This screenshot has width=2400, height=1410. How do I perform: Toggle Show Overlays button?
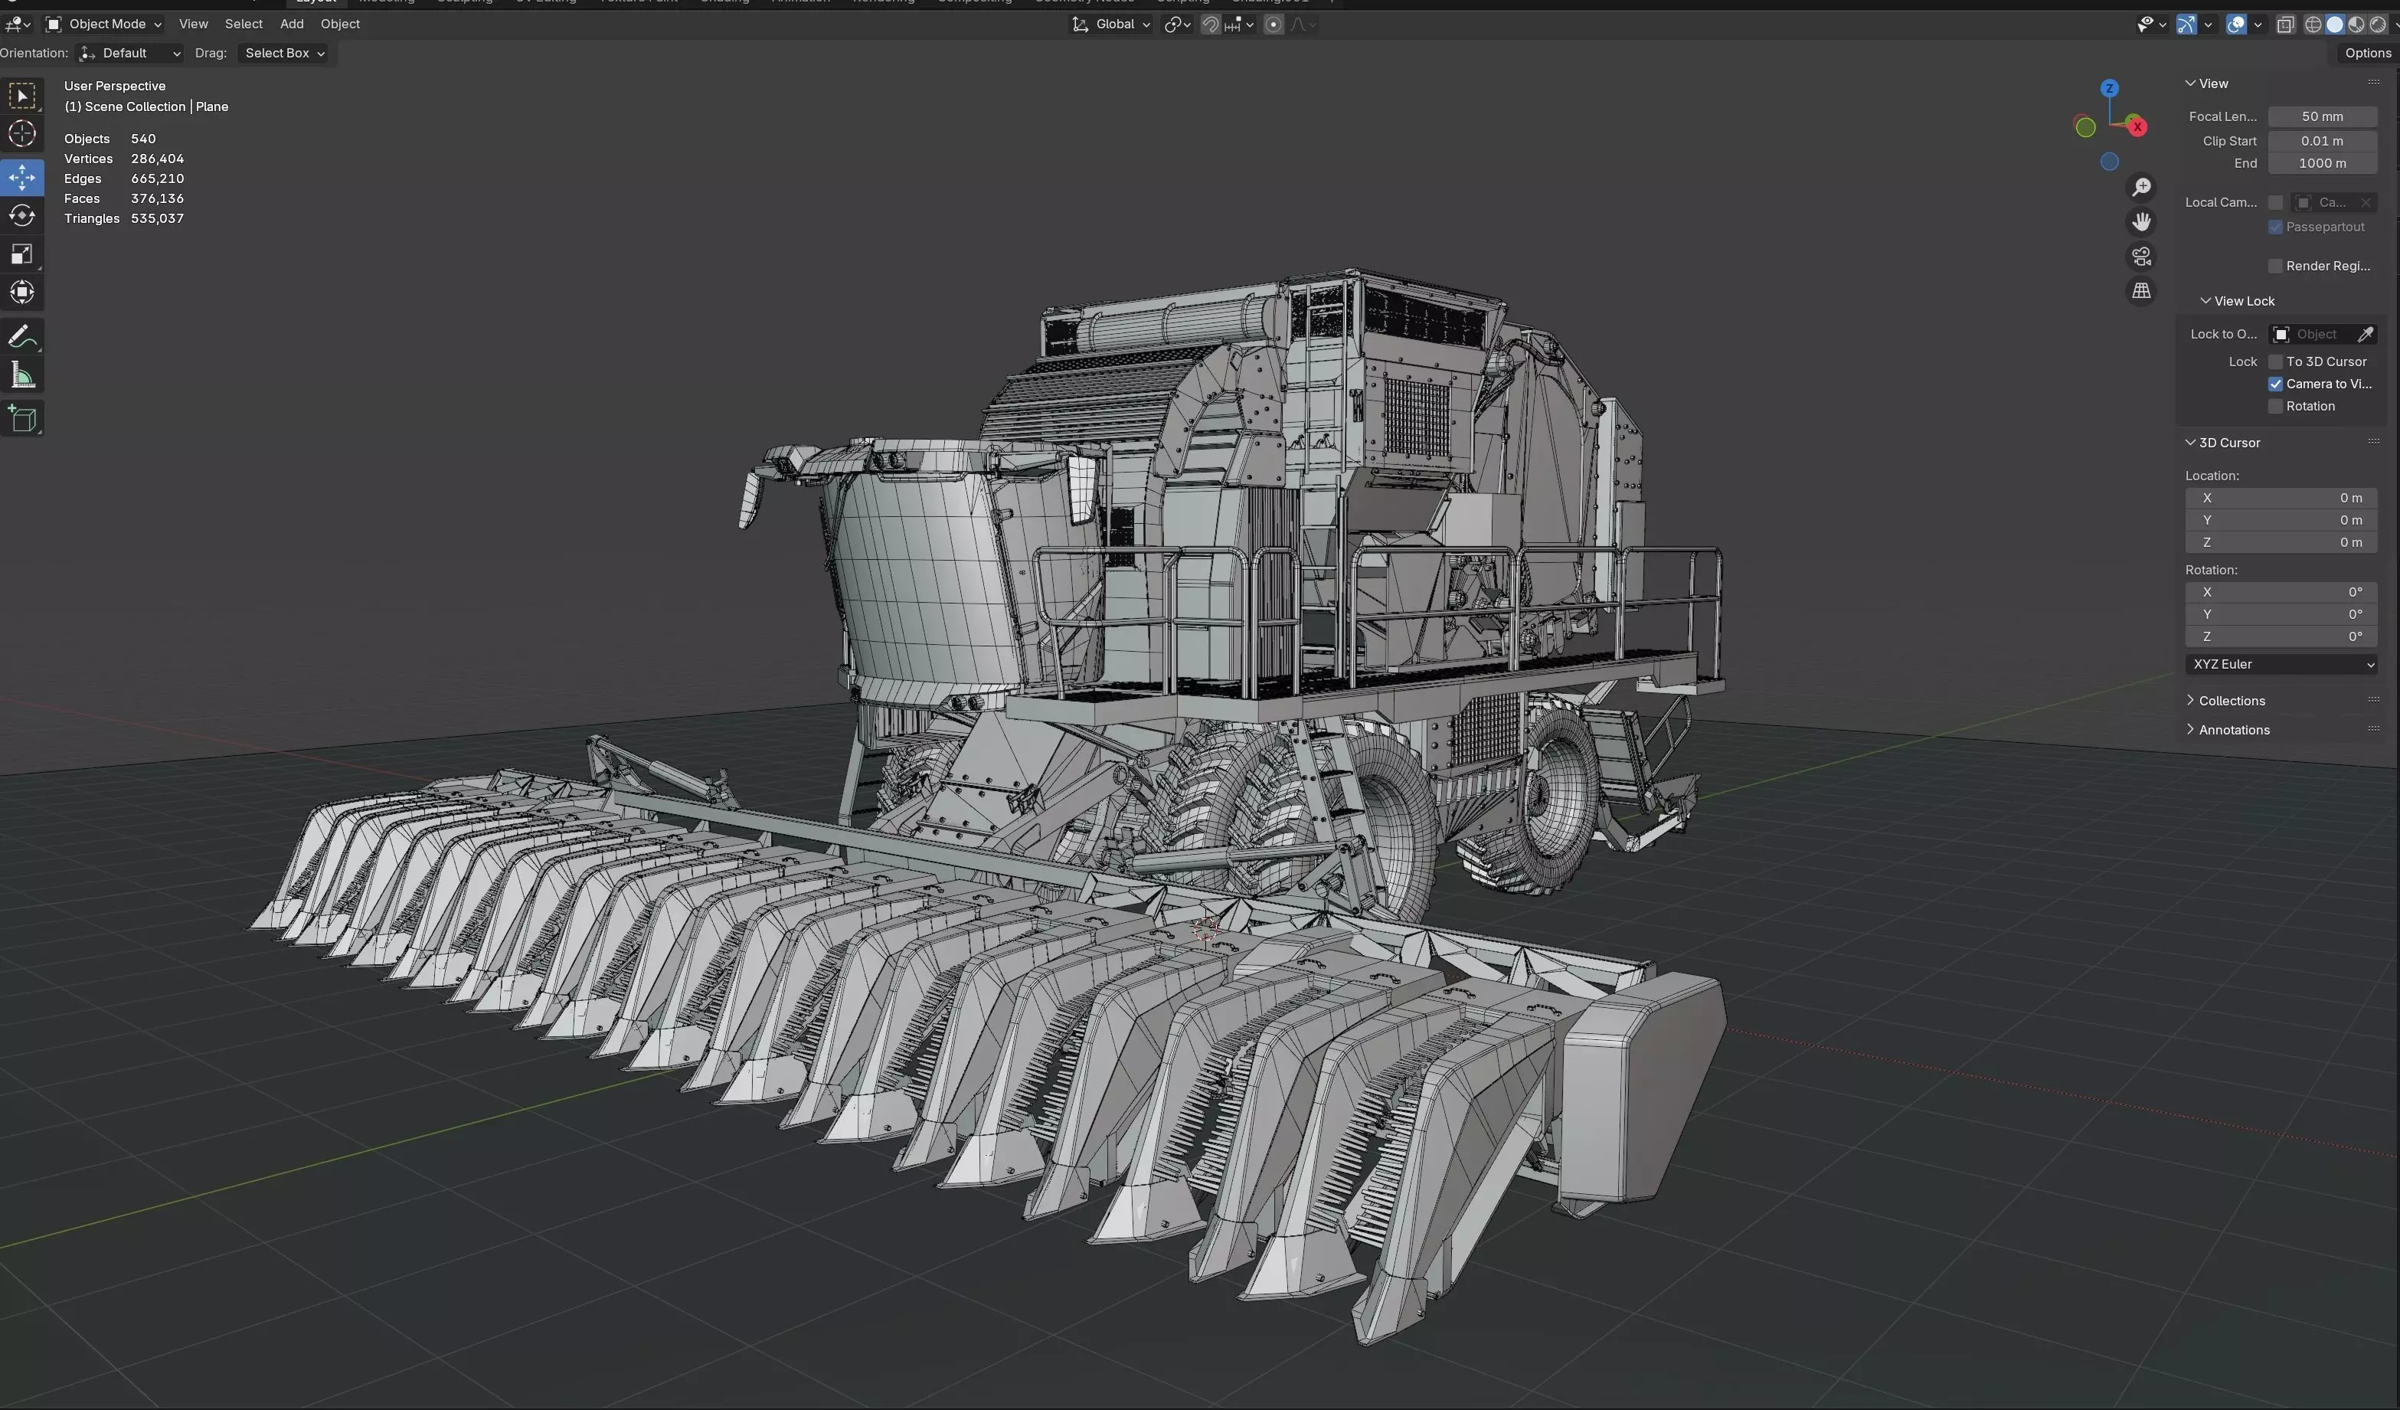click(x=2236, y=25)
